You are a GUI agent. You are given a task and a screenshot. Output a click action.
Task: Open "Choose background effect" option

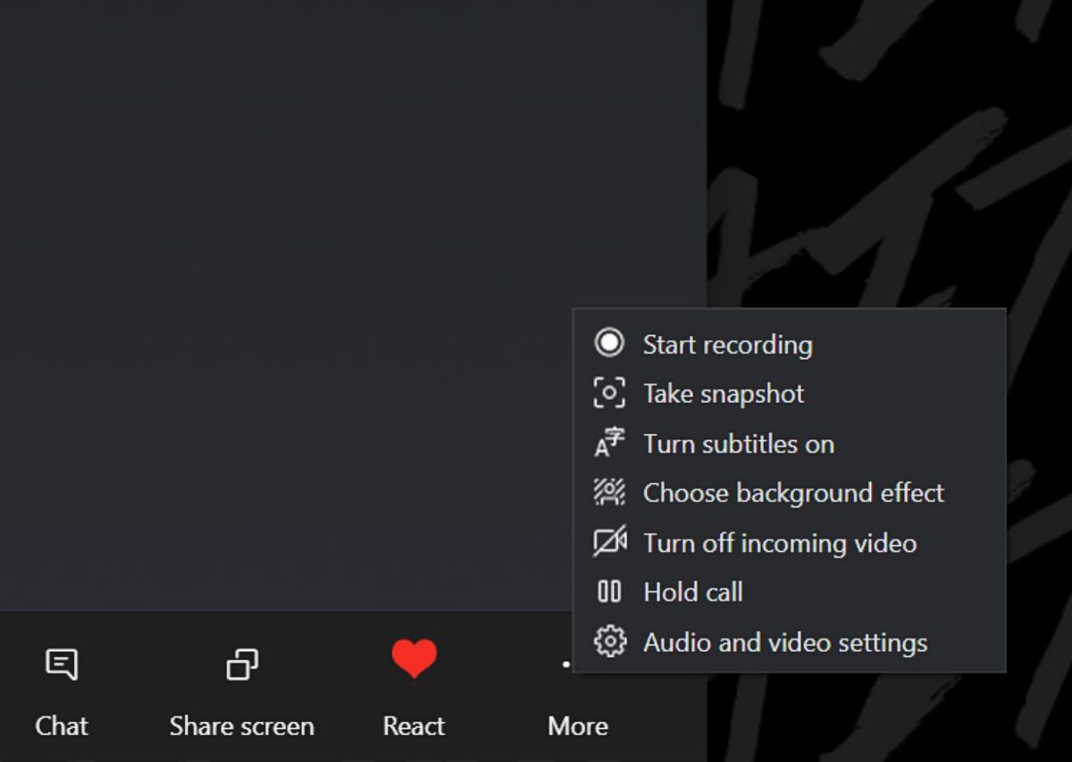pyautogui.click(x=793, y=493)
